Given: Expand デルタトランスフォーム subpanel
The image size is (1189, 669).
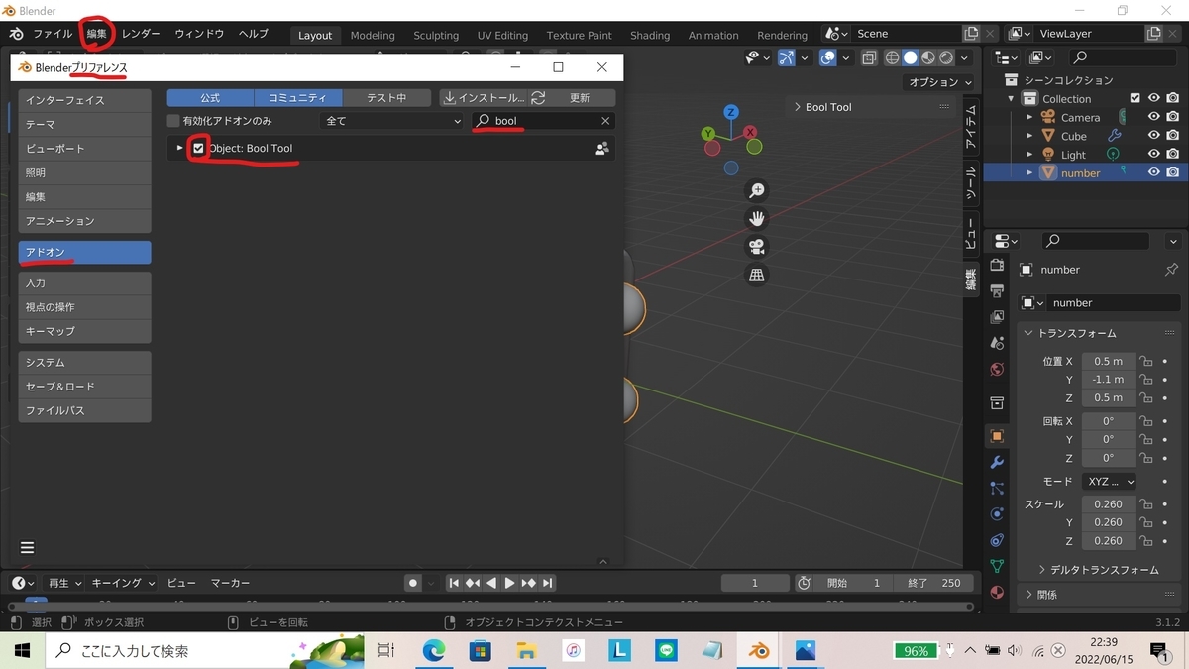Looking at the screenshot, I should click(1099, 570).
